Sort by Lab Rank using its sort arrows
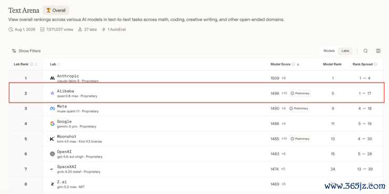This screenshot has width=389, height=194. 36,64
